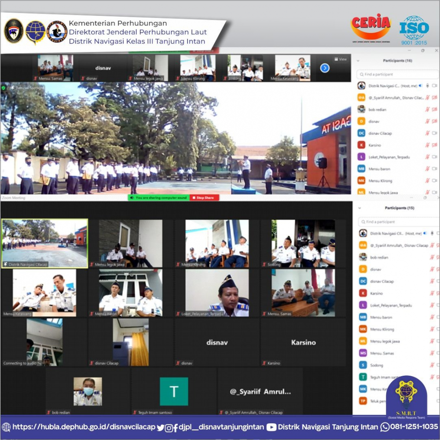
Task: Click speaker icon beside host in Participants (16)
Action: pos(420,86)
